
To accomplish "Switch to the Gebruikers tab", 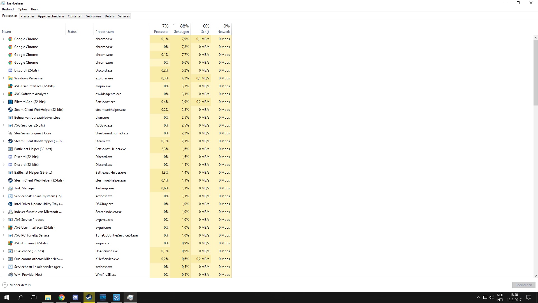I will click(94, 16).
